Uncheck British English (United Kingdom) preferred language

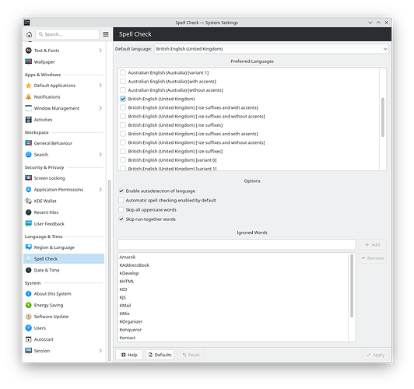(123, 99)
